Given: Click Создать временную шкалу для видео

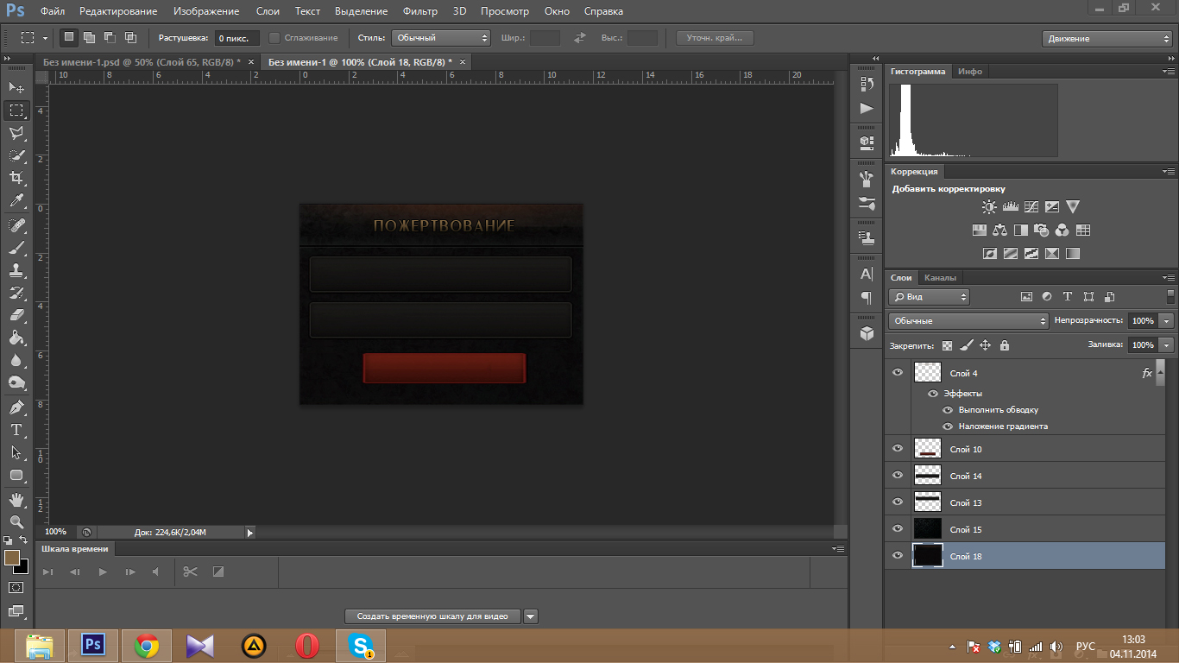Looking at the screenshot, I should tap(432, 616).
